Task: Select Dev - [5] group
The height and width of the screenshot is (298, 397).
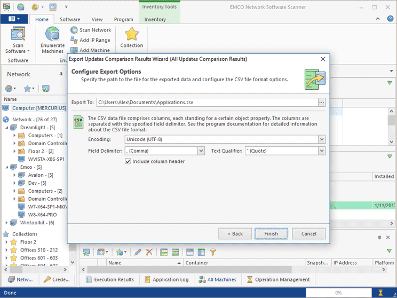Action: pyautogui.click(x=37, y=183)
